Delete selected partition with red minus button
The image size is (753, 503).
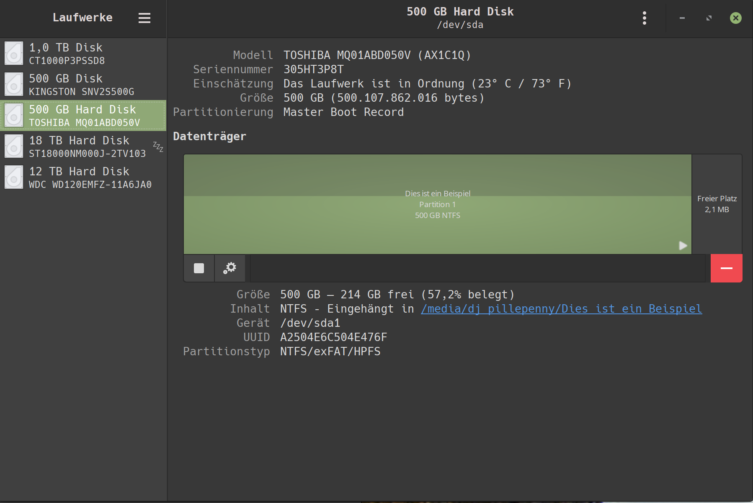coord(726,268)
